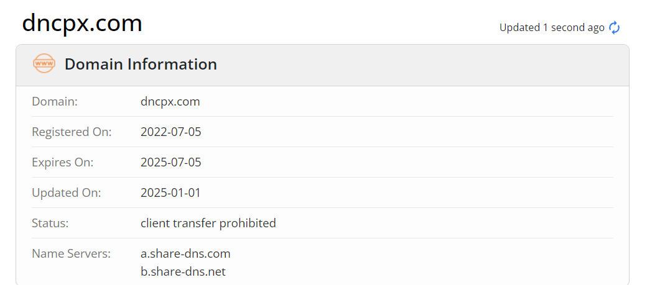Select the "Expires On:" label
665x285 pixels.
[62, 162]
